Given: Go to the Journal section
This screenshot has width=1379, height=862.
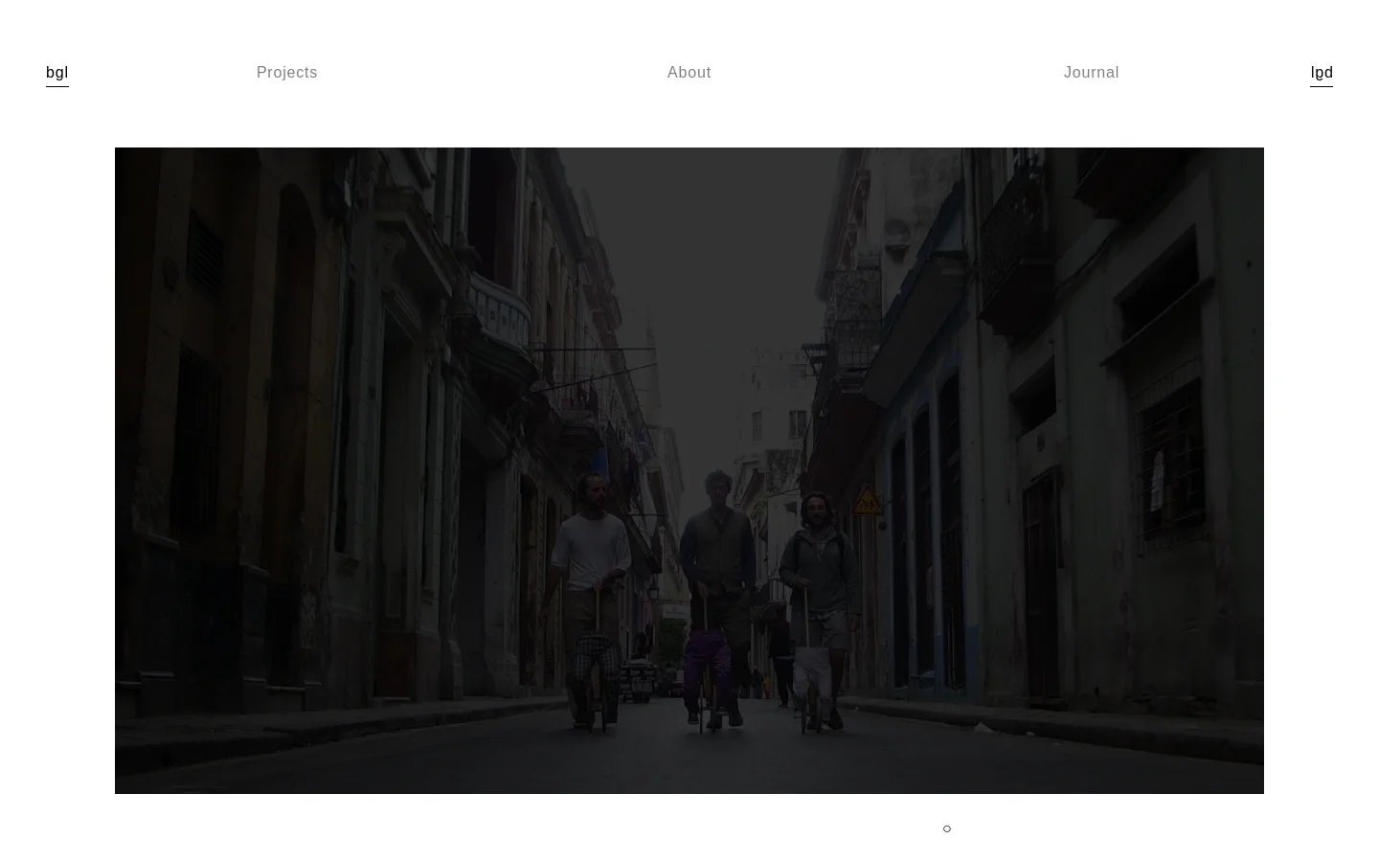Looking at the screenshot, I should coord(1091,73).
